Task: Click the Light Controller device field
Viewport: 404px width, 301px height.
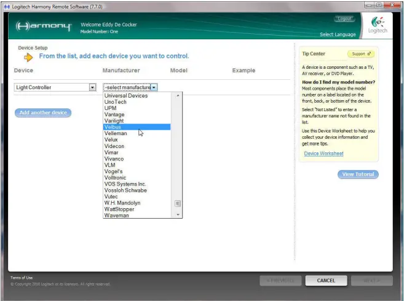Action: tap(55, 88)
